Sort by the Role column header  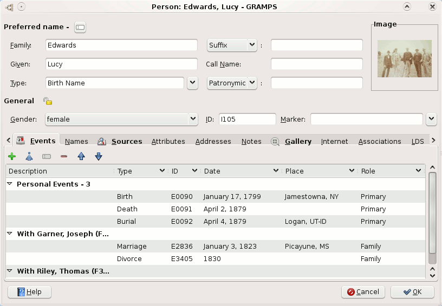click(392, 171)
